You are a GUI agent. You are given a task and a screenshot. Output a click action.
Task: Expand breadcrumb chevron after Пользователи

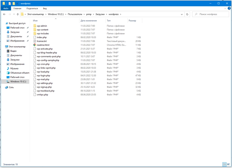click(84, 14)
